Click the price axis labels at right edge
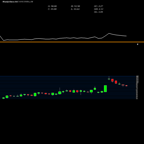This screenshot has width=144, height=144. (137, 87)
